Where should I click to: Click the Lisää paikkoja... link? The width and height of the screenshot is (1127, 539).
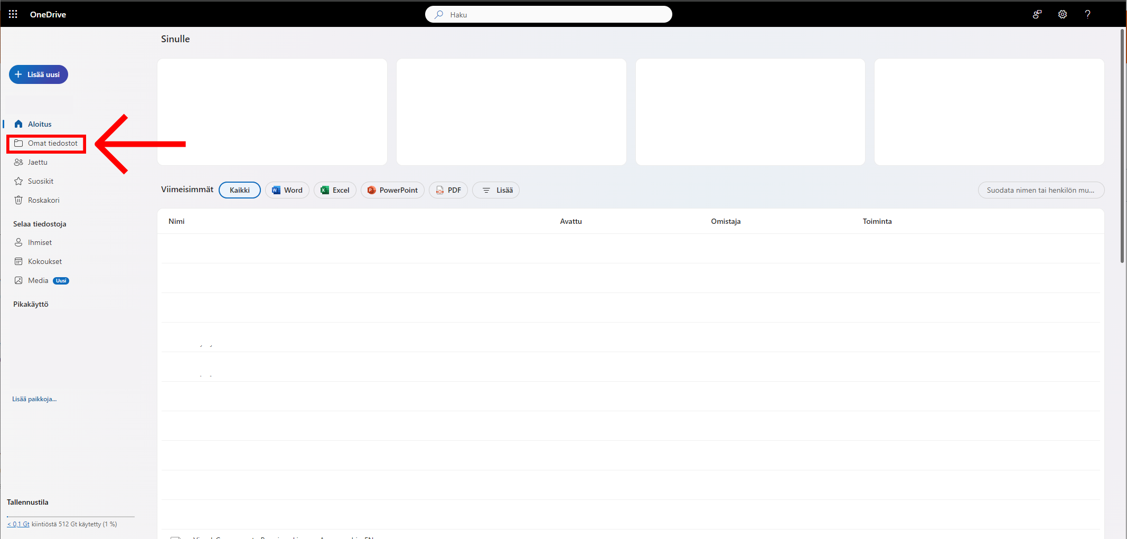34,399
